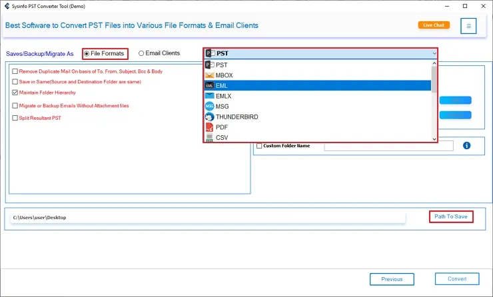Click the Custom Folder Name text field
This screenshot has height=297, width=493.
pyautogui.click(x=388, y=146)
